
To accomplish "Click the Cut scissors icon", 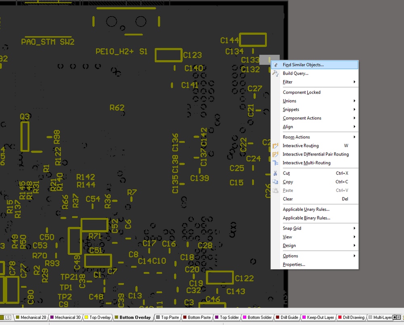I will tap(275, 173).
